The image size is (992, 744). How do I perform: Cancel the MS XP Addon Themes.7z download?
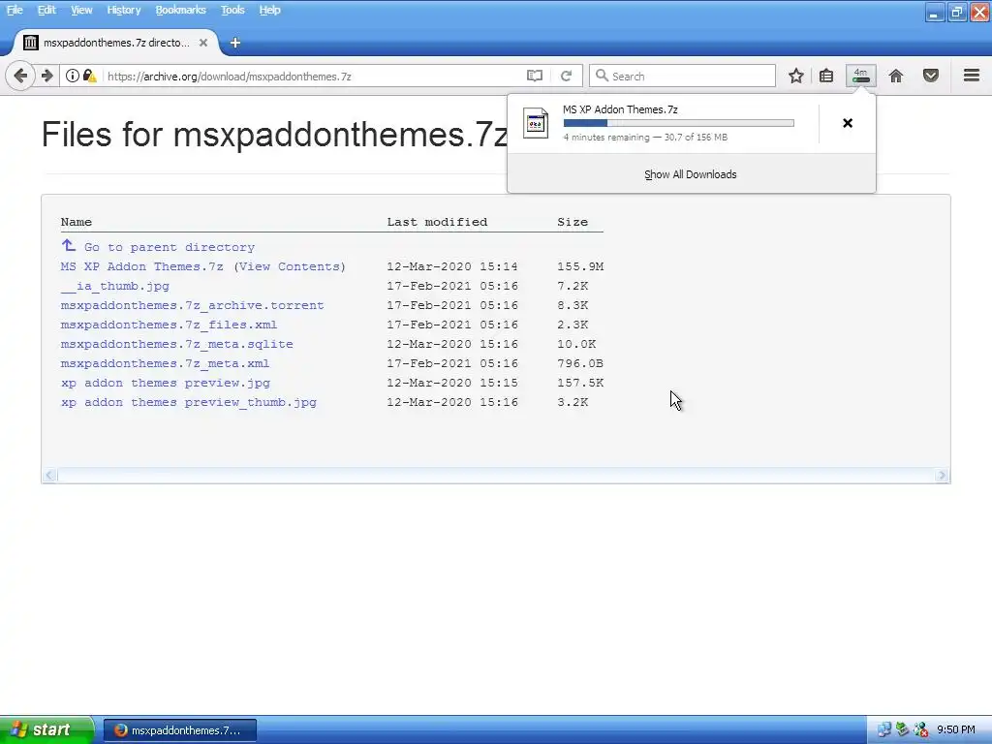click(848, 123)
